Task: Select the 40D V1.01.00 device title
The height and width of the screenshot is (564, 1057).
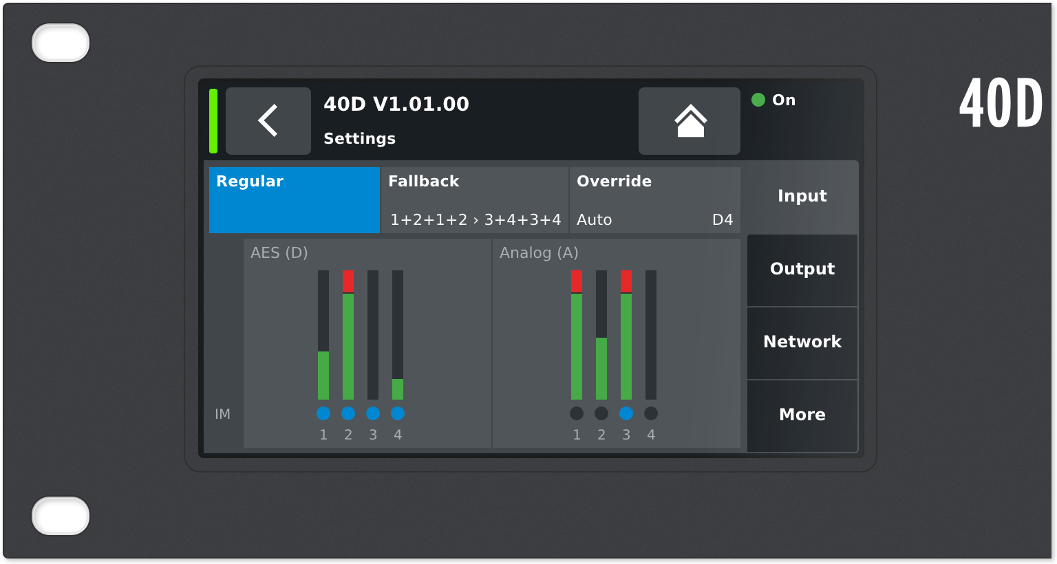Action: click(396, 104)
